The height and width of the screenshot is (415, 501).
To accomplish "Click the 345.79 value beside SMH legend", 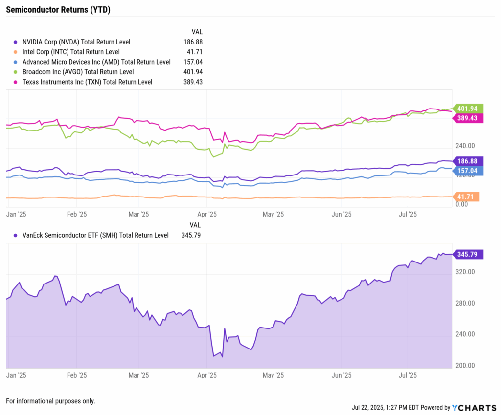I will click(191, 235).
